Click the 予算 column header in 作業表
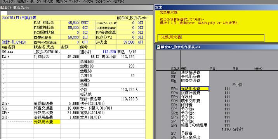Viewport: 278px width, 139px height. [x=213, y=69]
